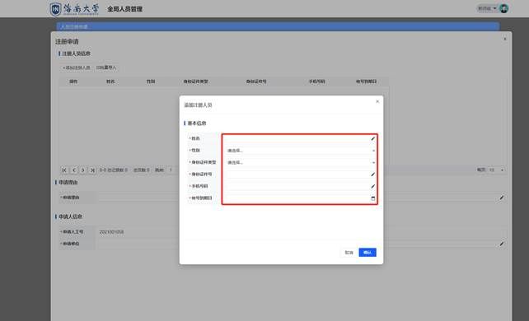The width and height of the screenshot is (529, 321).
Task: Expand the rows-per-page dropdown
Action: pos(496,170)
